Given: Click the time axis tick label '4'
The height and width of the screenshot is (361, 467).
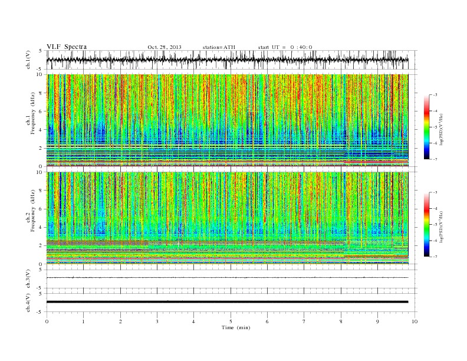Looking at the screenshot, I should [x=193, y=321].
